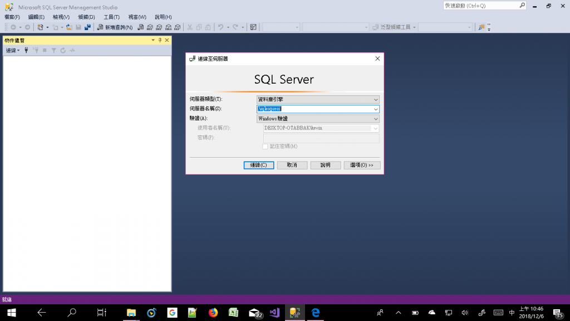This screenshot has height=321, width=570.
Task: Click the 連線(C) connect button
Action: point(258,165)
